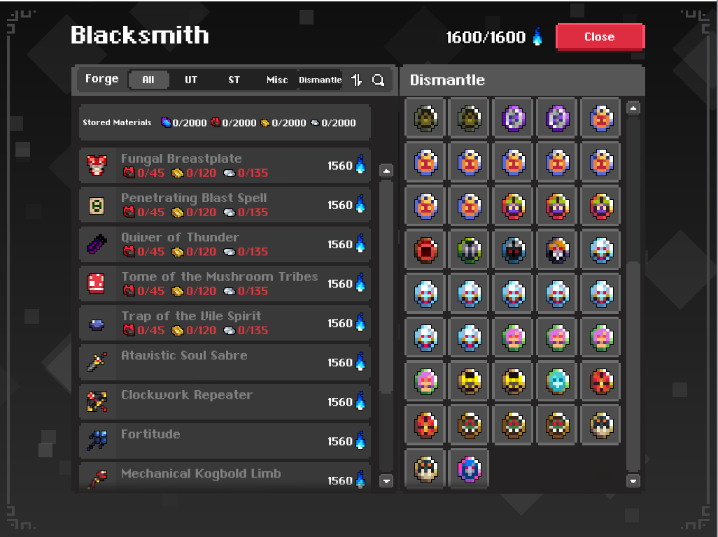The height and width of the screenshot is (537, 718).
Task: Choose the red ruby item in Dismantle grid
Action: 426,250
